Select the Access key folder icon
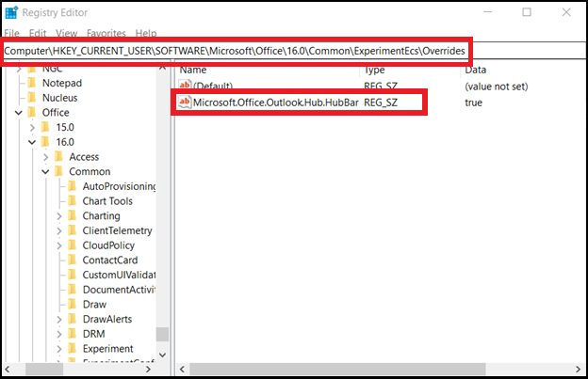588x379 pixels. click(58, 157)
